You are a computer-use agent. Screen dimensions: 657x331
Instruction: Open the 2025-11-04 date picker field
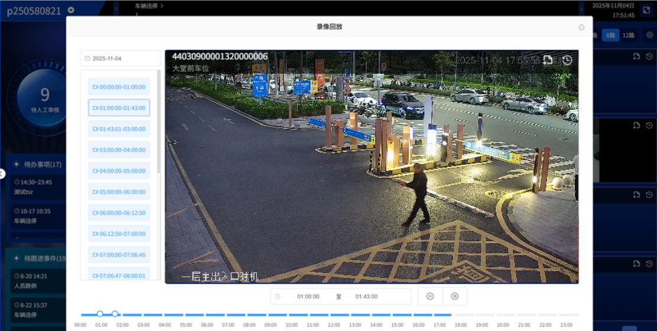[121, 59]
